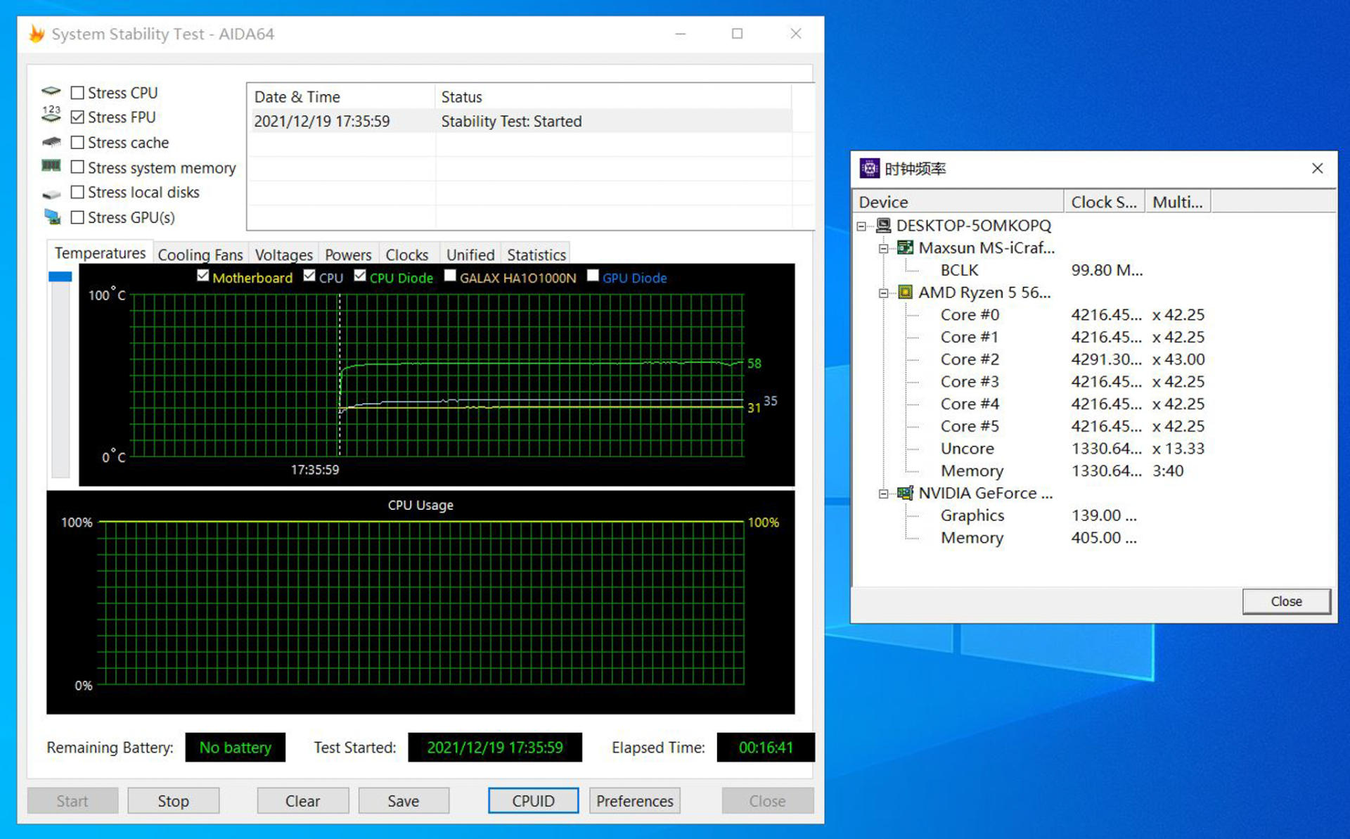Click the AIDA64 flame icon in title bar
This screenshot has width=1350, height=839.
(37, 34)
